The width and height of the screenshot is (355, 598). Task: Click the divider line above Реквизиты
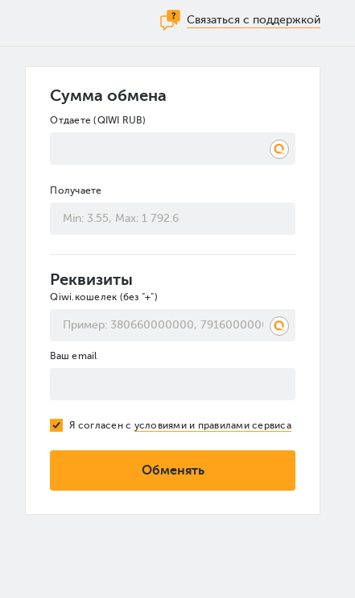coord(173,254)
